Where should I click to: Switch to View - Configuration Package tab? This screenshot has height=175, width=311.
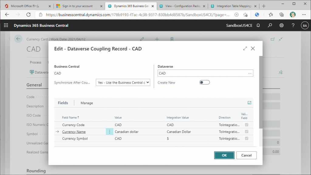pos(183,6)
